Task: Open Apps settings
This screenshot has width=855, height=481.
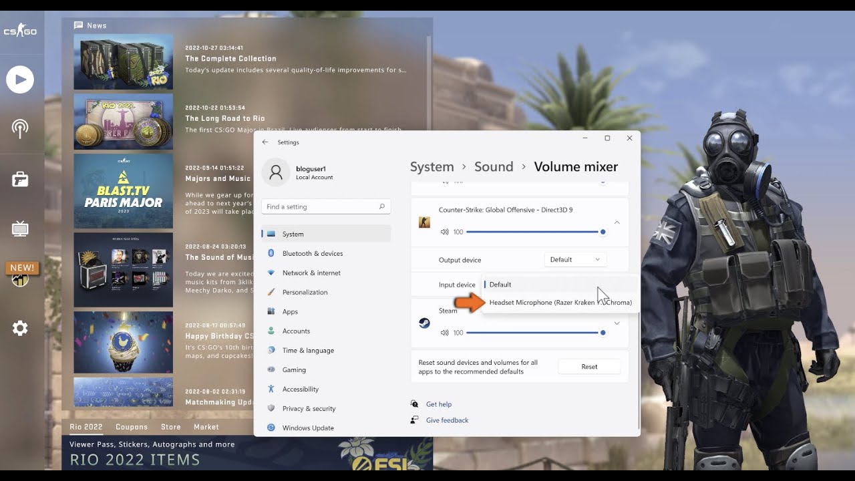Action: pyautogui.click(x=325, y=311)
